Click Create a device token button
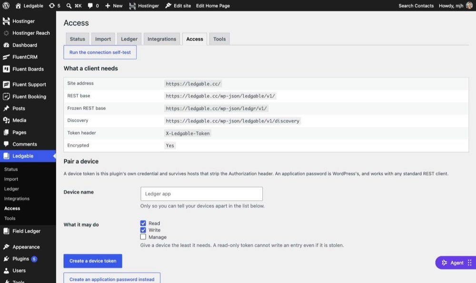The width and height of the screenshot is (476, 283). pos(93,261)
